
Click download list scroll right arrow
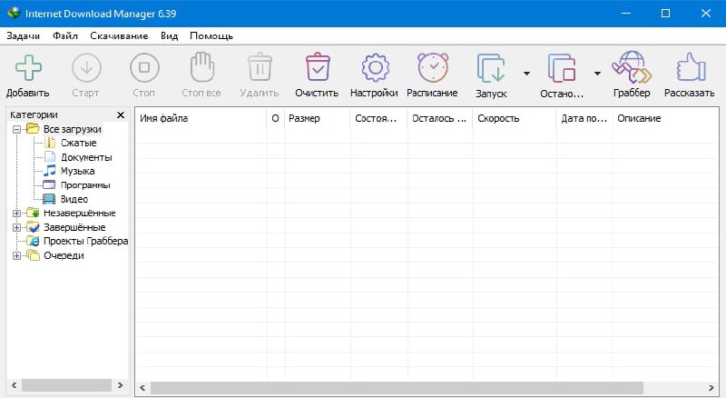(x=711, y=387)
